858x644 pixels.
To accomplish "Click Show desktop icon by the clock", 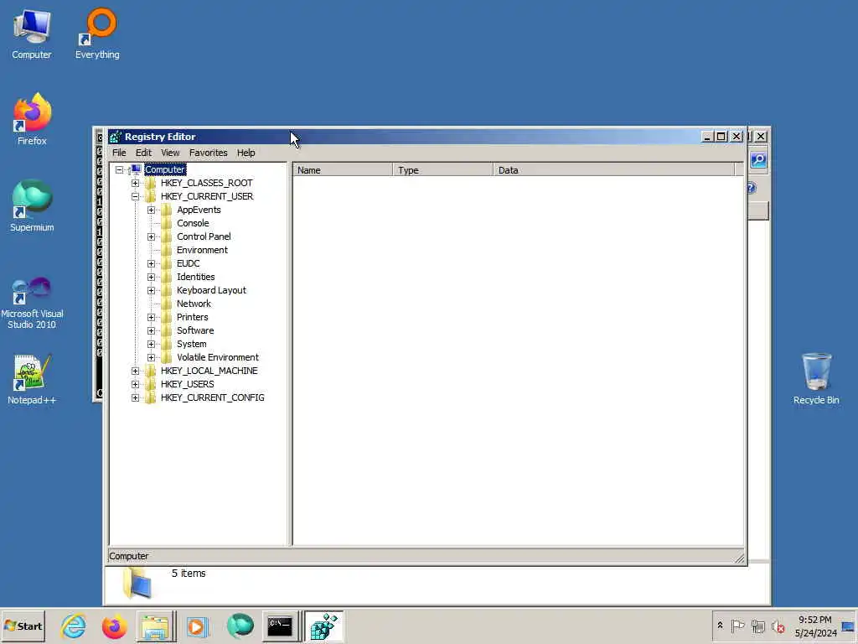I will pos(848,626).
